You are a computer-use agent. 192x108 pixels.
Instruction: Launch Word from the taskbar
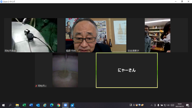coord(31,105)
